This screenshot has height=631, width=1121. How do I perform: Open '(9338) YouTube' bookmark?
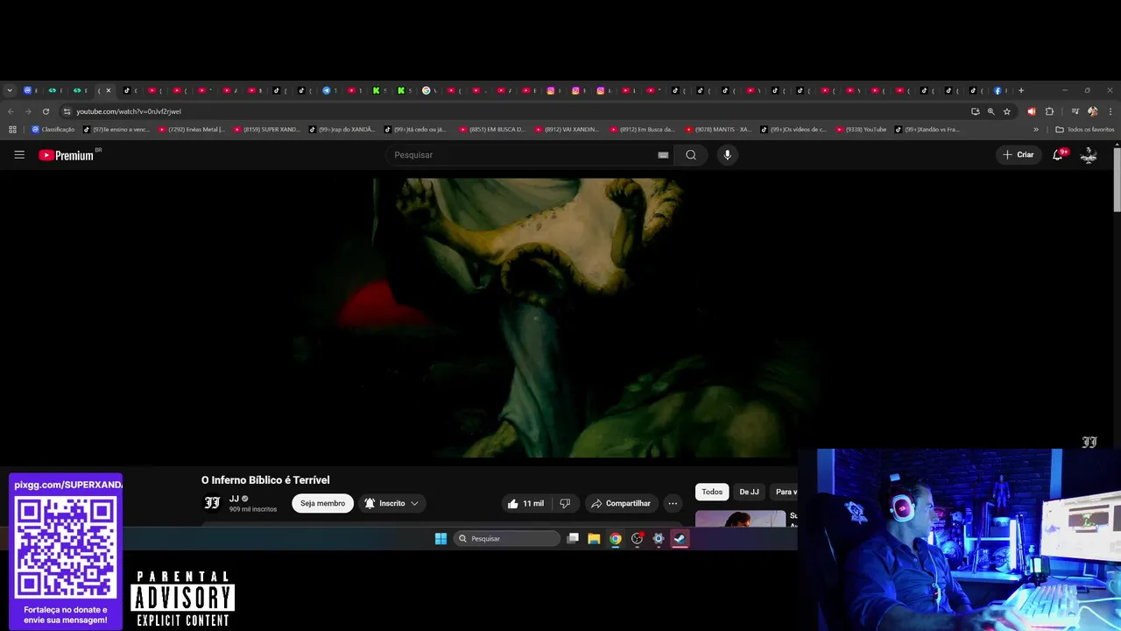[861, 130]
